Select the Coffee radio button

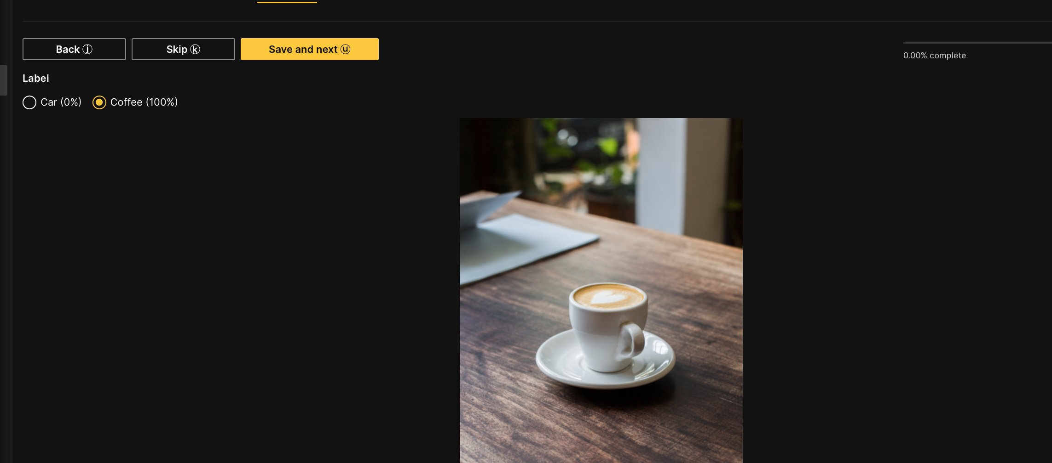(x=99, y=102)
